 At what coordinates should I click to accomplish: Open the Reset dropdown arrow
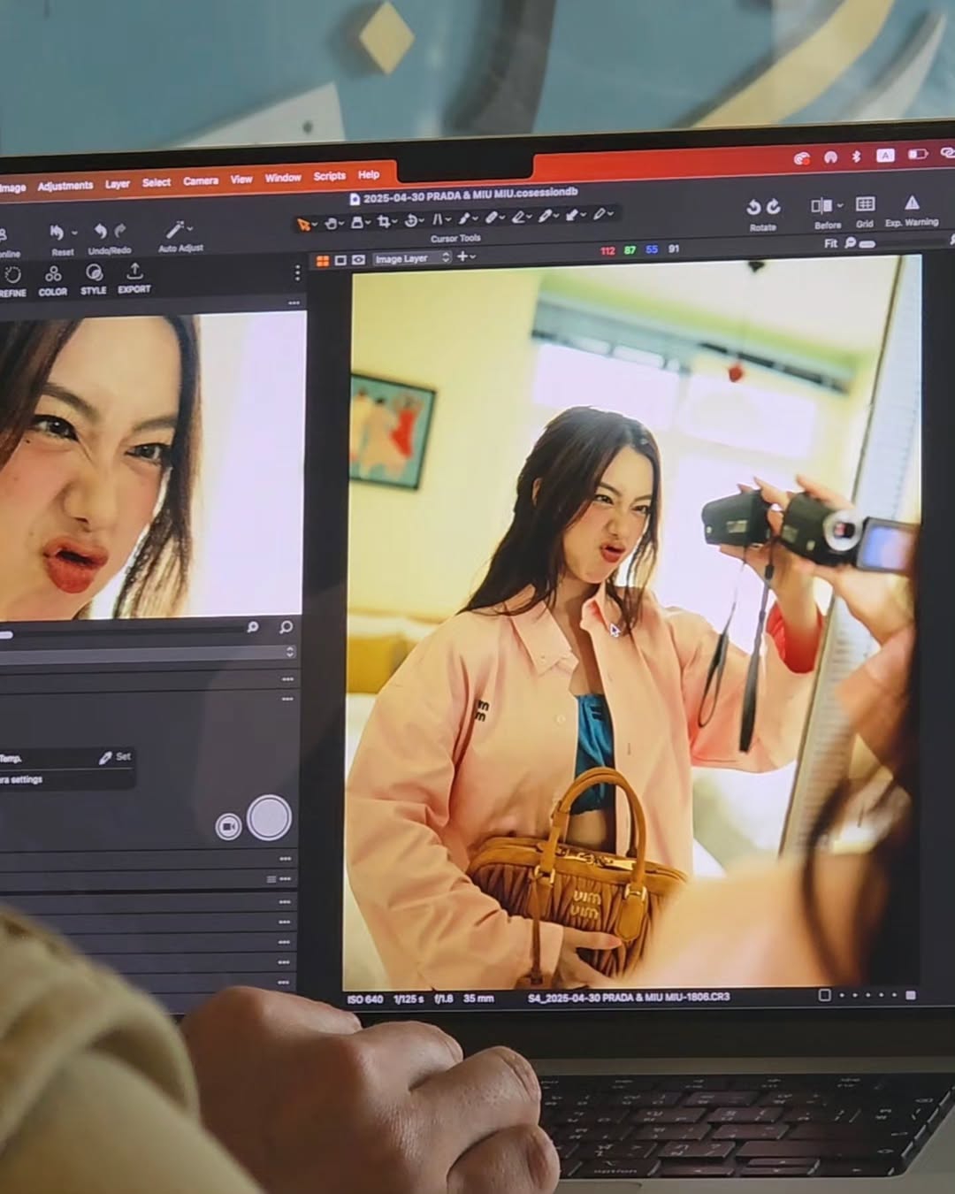click(74, 233)
